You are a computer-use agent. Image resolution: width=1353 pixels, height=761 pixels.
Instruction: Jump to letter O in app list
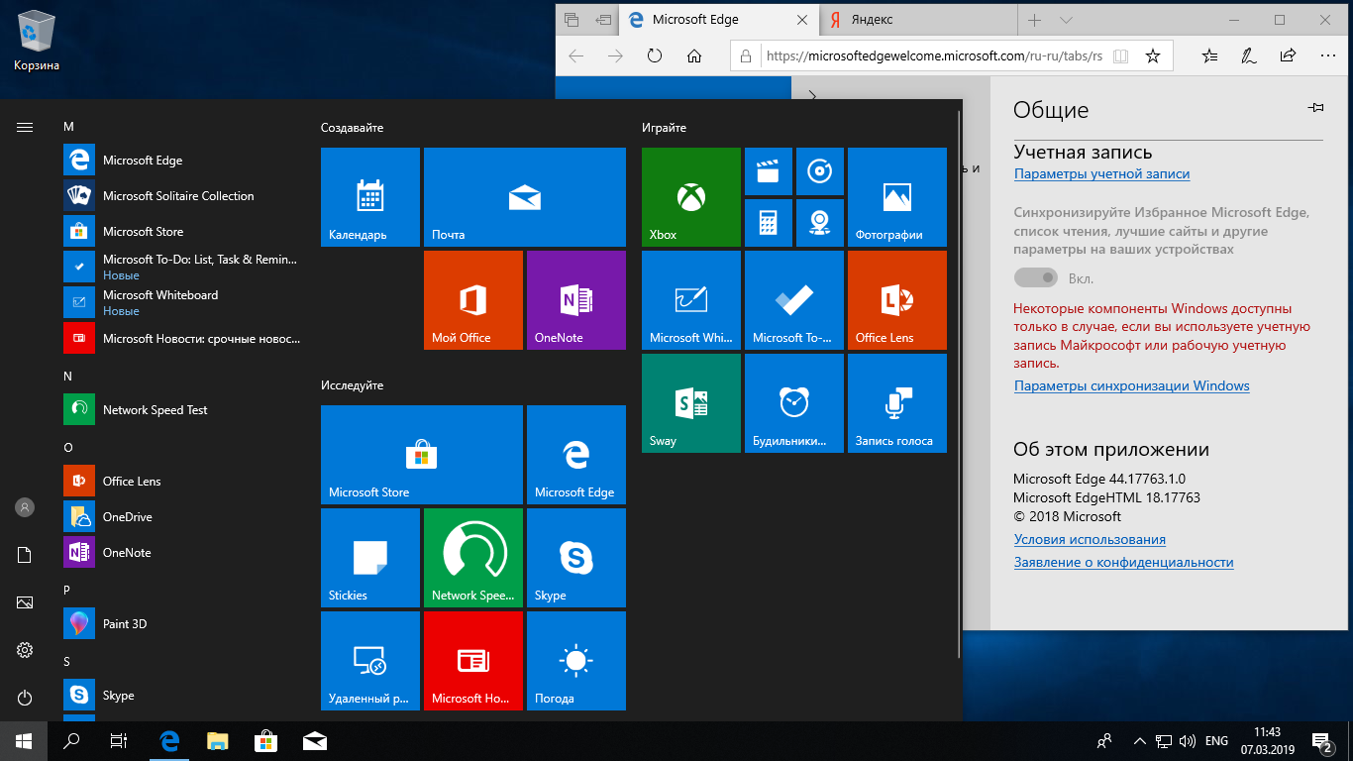[x=68, y=448]
